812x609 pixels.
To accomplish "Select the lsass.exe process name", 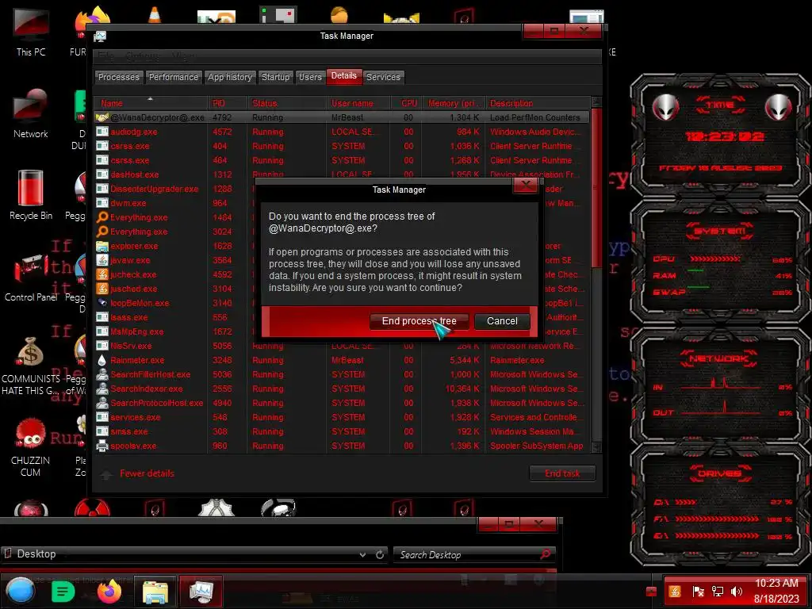I will pos(129,317).
